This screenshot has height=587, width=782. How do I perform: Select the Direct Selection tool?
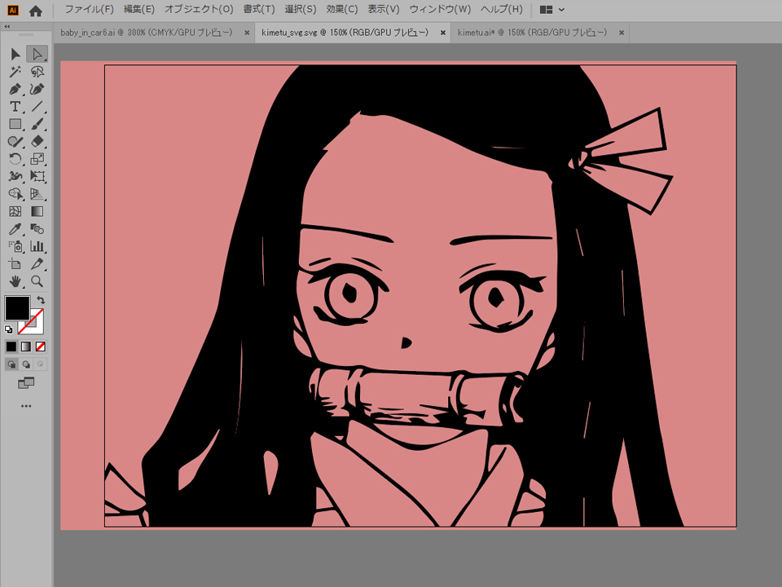[37, 54]
